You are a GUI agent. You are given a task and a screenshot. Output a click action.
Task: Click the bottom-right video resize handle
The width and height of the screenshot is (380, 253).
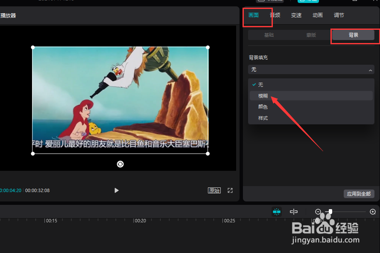coord(208,154)
